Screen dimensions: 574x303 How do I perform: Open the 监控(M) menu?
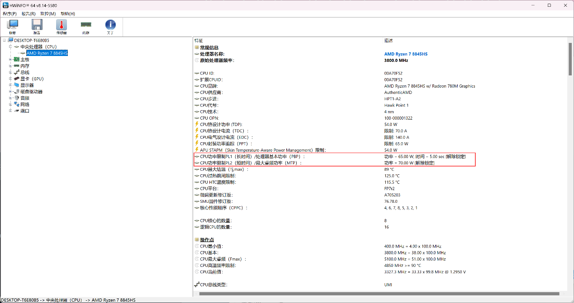[48, 14]
